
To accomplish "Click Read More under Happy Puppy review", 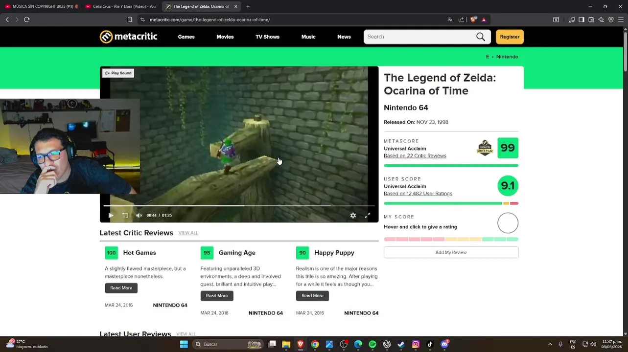I will (x=312, y=296).
